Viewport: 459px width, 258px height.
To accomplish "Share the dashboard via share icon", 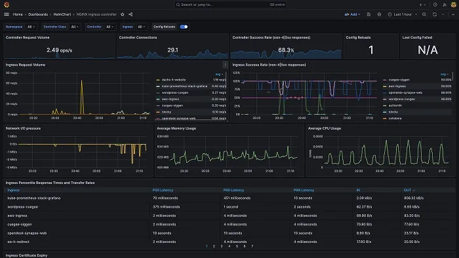I will 130,14.
